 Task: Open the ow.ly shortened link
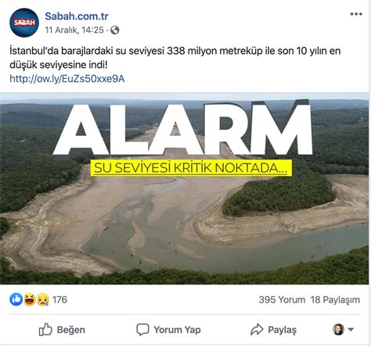coord(67,79)
